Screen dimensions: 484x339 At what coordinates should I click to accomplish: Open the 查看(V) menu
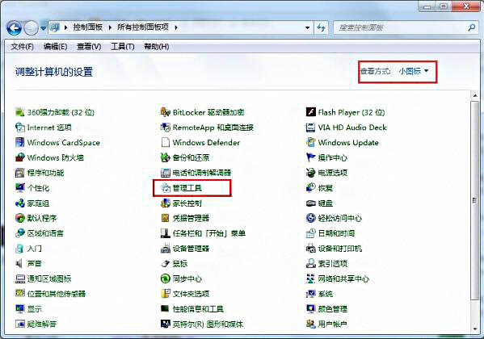pos(89,47)
